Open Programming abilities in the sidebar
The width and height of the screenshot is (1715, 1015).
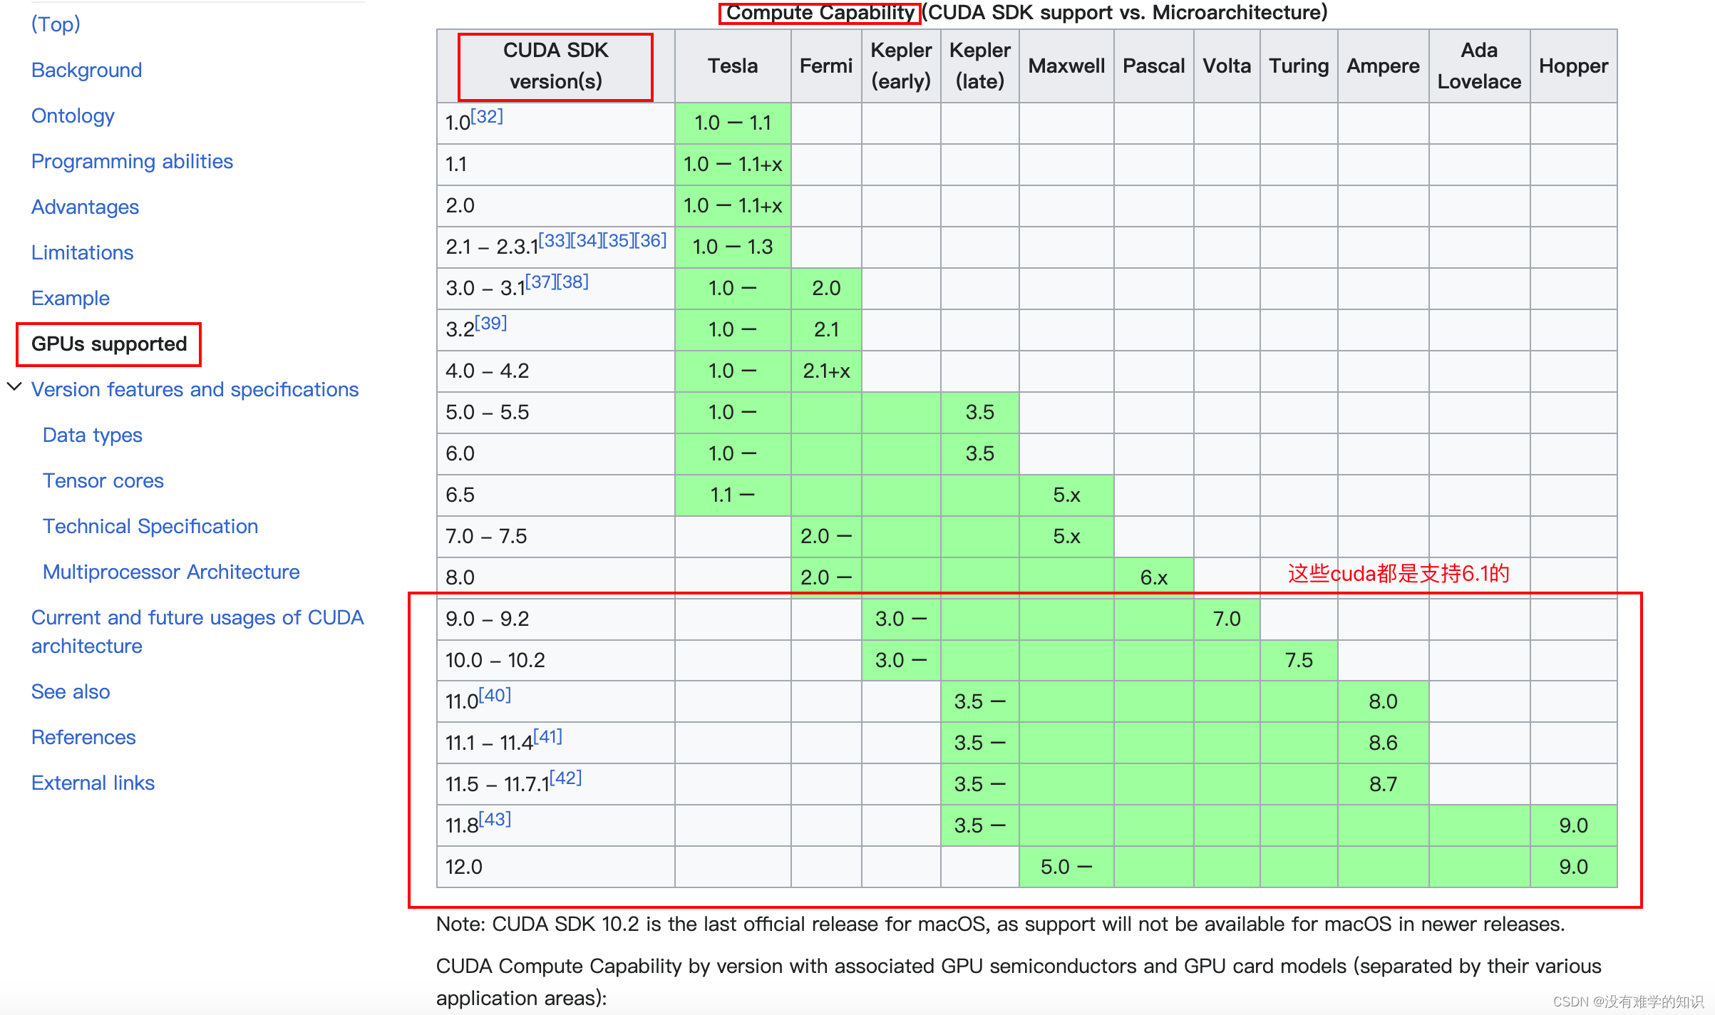point(132,161)
